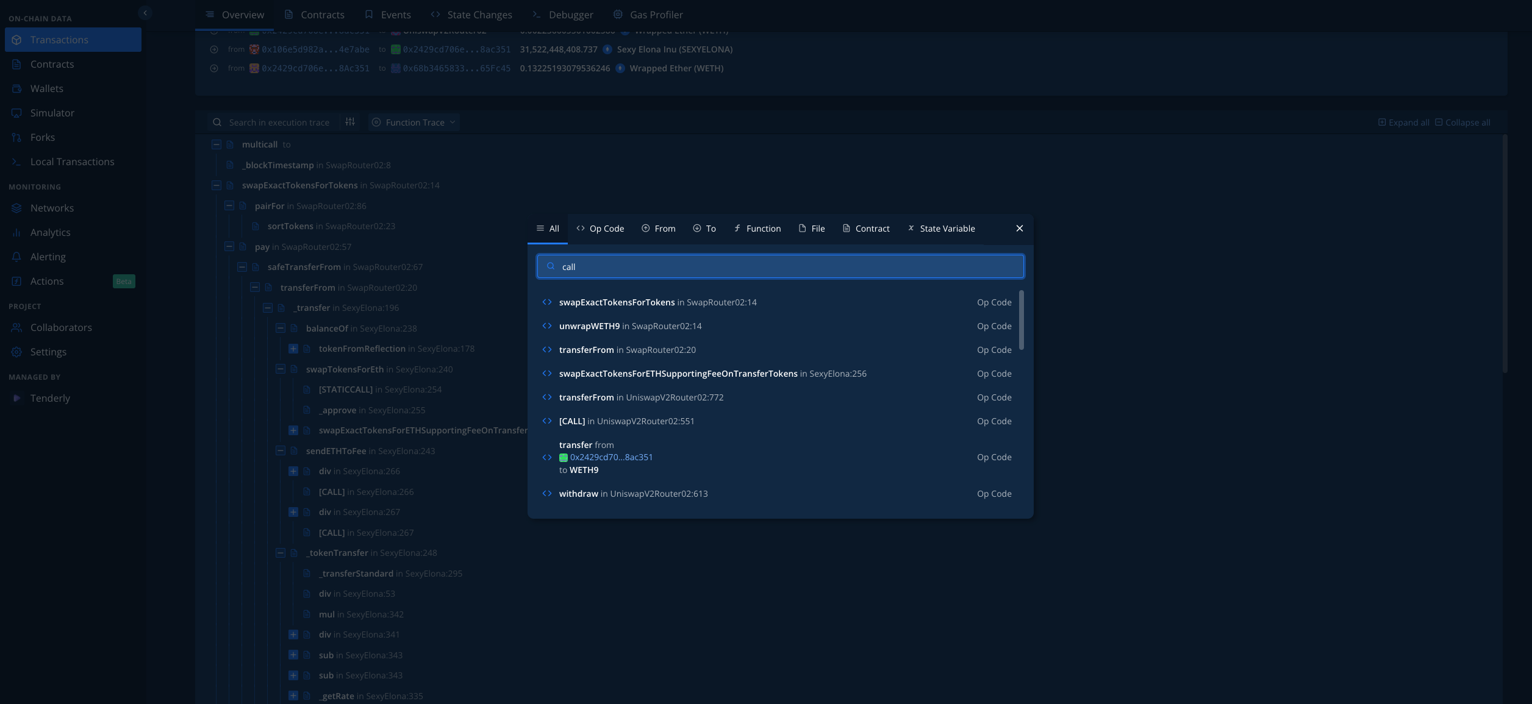Collapse swapTokensForEth trace node

[x=281, y=369]
